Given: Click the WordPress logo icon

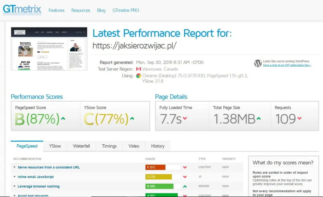Looking at the screenshot, I should coord(258,63).
